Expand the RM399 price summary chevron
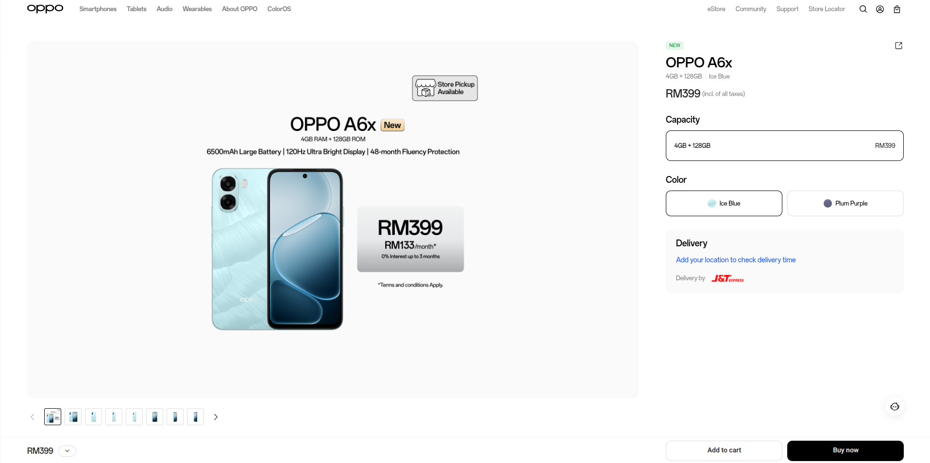930x463 pixels. [67, 451]
